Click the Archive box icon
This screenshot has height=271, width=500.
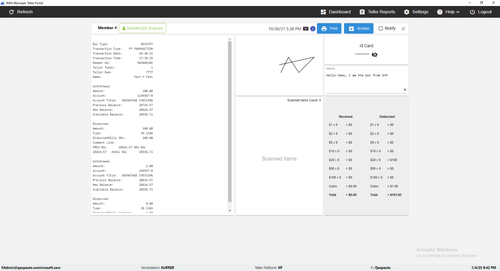point(352,29)
